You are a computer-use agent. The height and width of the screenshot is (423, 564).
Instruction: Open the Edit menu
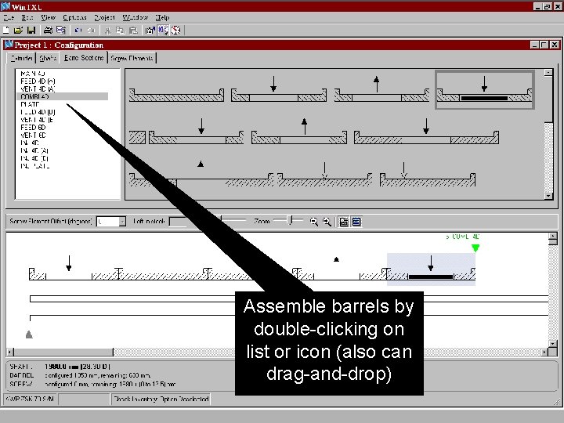coord(27,17)
